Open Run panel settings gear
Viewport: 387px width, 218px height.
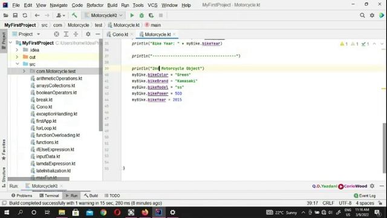(x=372, y=186)
